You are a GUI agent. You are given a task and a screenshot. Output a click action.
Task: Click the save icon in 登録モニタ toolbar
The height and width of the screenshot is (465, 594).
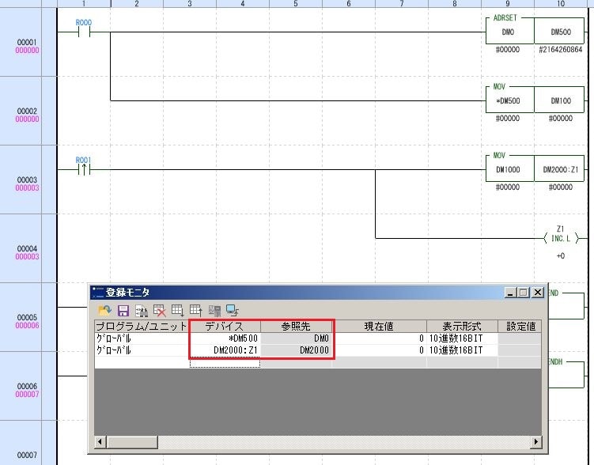[x=123, y=311]
